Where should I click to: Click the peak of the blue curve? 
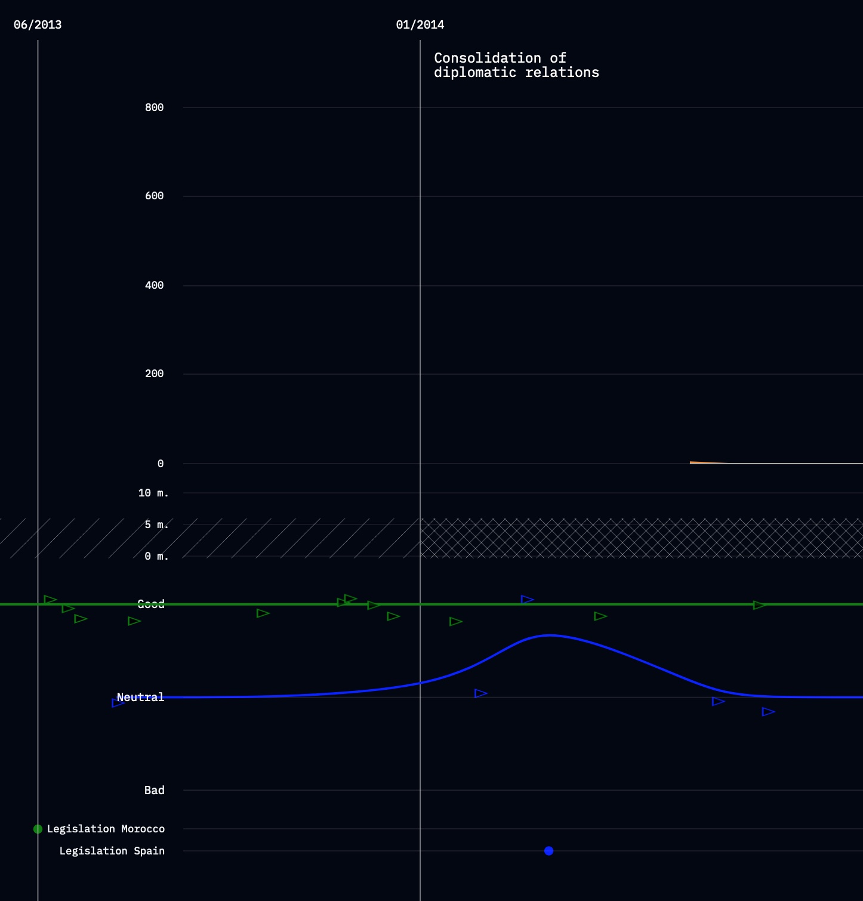tap(549, 635)
